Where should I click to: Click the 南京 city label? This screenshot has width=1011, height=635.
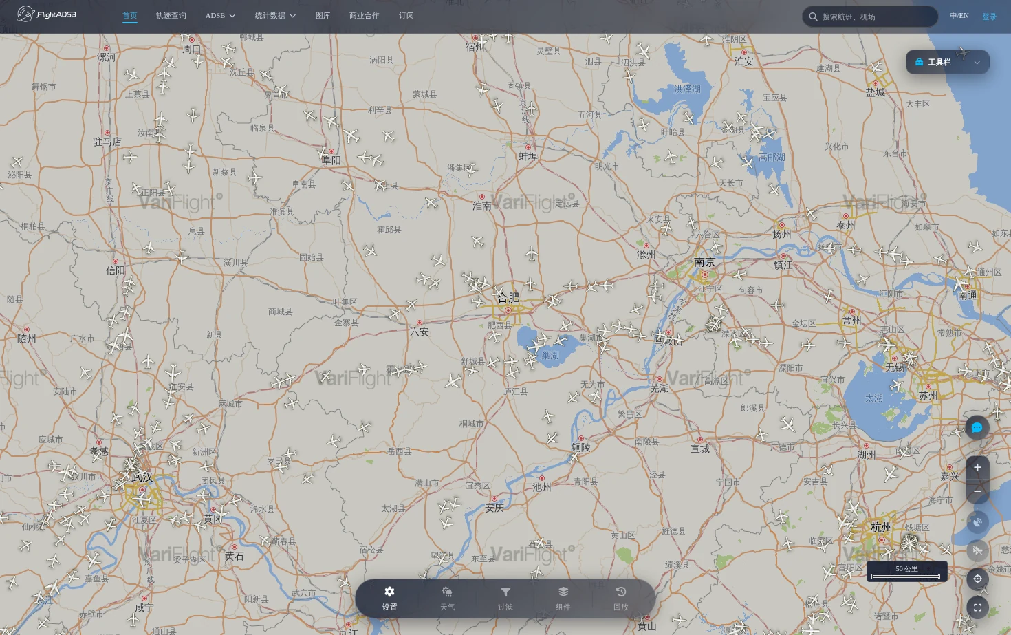point(704,262)
